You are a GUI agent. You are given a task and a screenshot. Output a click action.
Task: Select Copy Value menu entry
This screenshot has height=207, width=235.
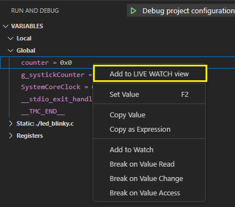[149, 115]
